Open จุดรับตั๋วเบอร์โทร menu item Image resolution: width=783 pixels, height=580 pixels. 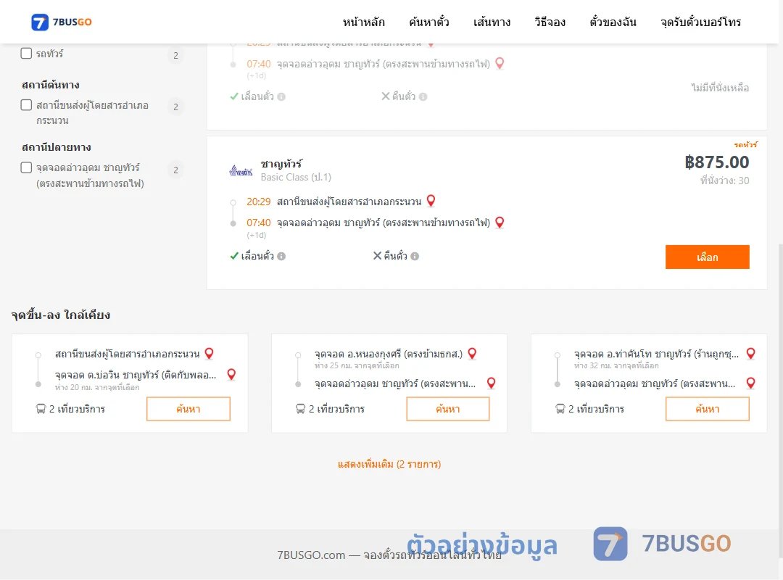[700, 22]
